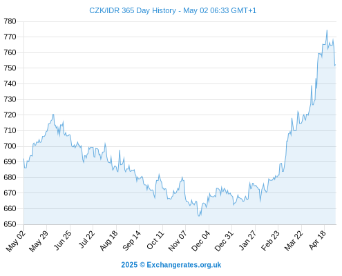Viewport: 342px width, 276px height.
Task: Select the Dec 04 x-axis date label
Action: (200, 241)
